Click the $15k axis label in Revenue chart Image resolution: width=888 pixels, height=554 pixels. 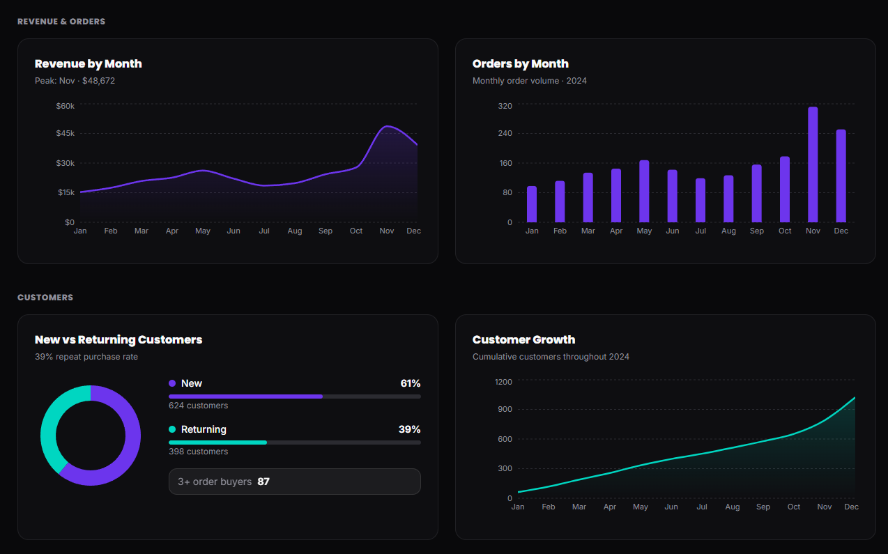(66, 192)
